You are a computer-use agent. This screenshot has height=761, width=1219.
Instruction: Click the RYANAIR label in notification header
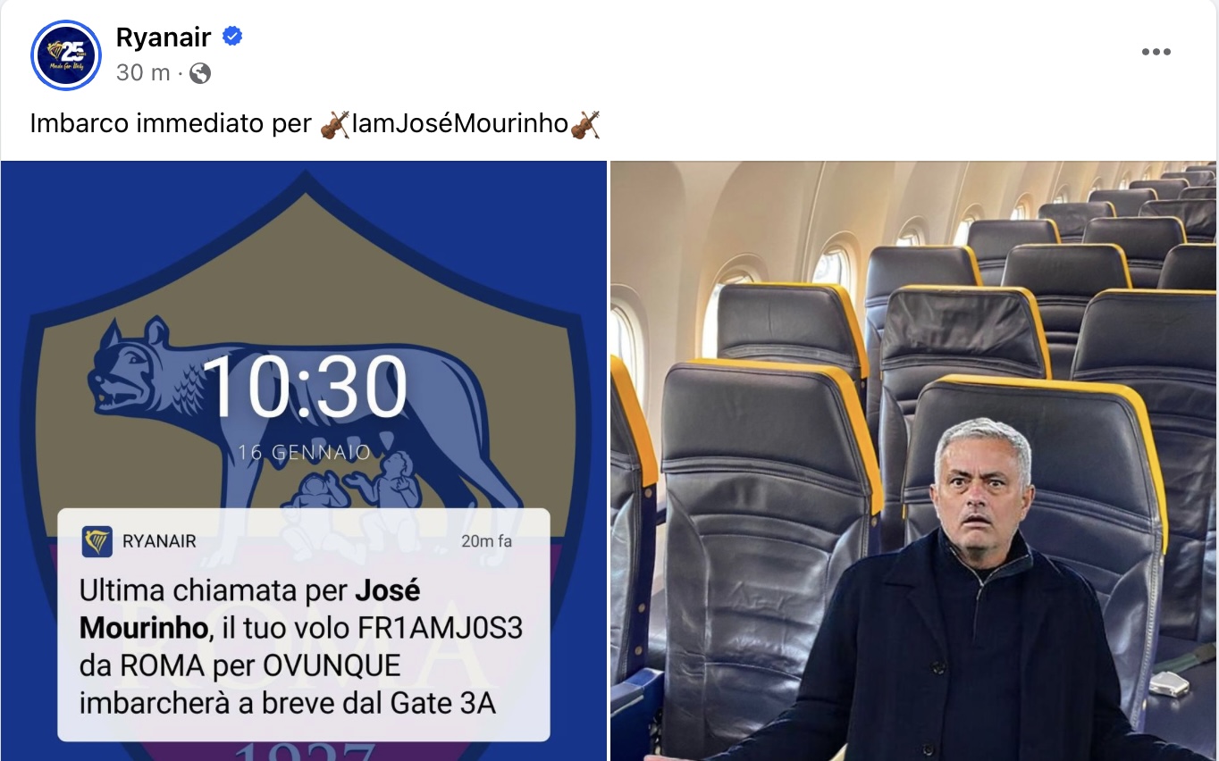(x=159, y=541)
